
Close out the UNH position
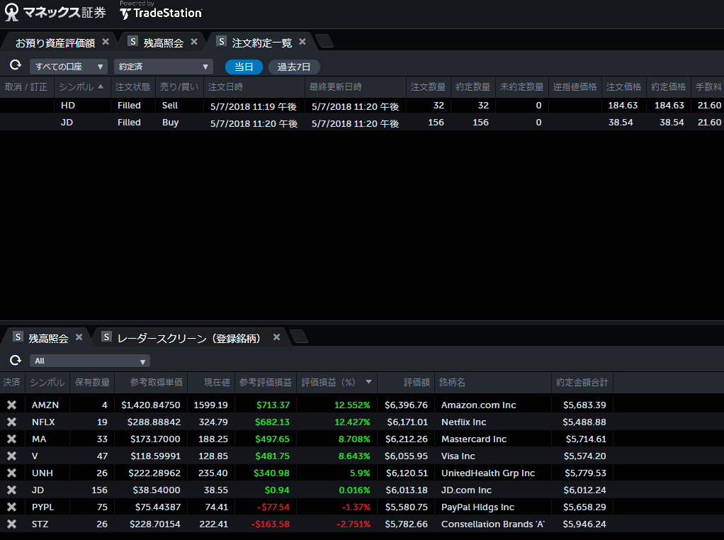coord(11,473)
